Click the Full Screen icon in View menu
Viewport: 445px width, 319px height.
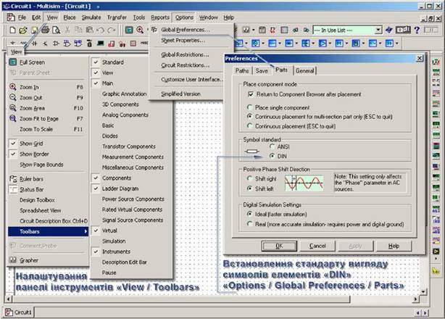click(x=14, y=62)
